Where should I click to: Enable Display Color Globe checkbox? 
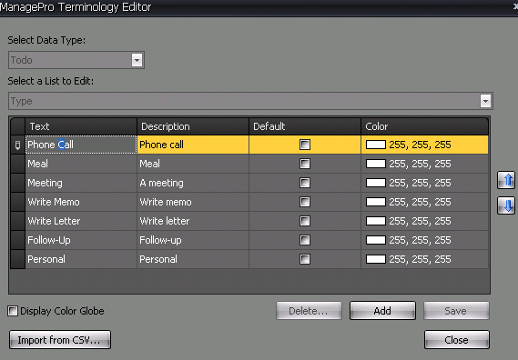[x=13, y=311]
